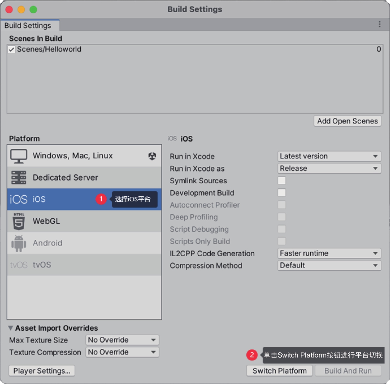Enable the Symlink Sources checkbox
This screenshot has height=384, width=390.
(282, 181)
